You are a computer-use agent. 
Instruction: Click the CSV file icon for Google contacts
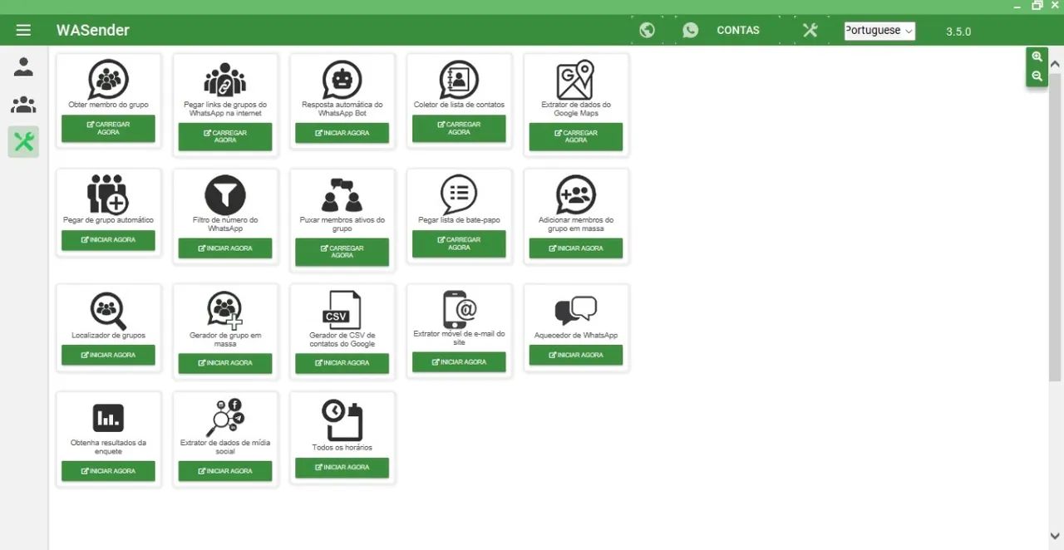coord(342,310)
